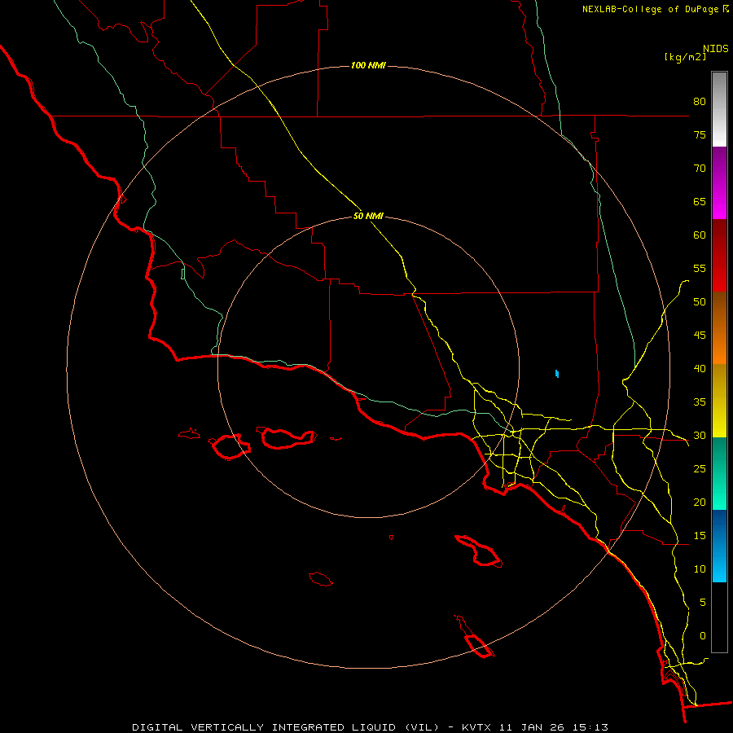Click the [kg/m2] units label
This screenshot has width=733, height=733.
pos(685,57)
